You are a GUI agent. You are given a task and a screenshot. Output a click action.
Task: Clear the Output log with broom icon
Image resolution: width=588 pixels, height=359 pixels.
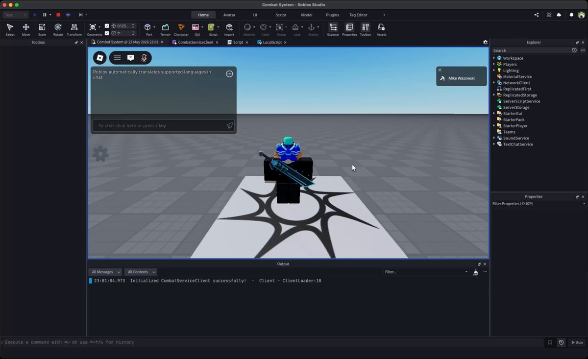click(475, 272)
